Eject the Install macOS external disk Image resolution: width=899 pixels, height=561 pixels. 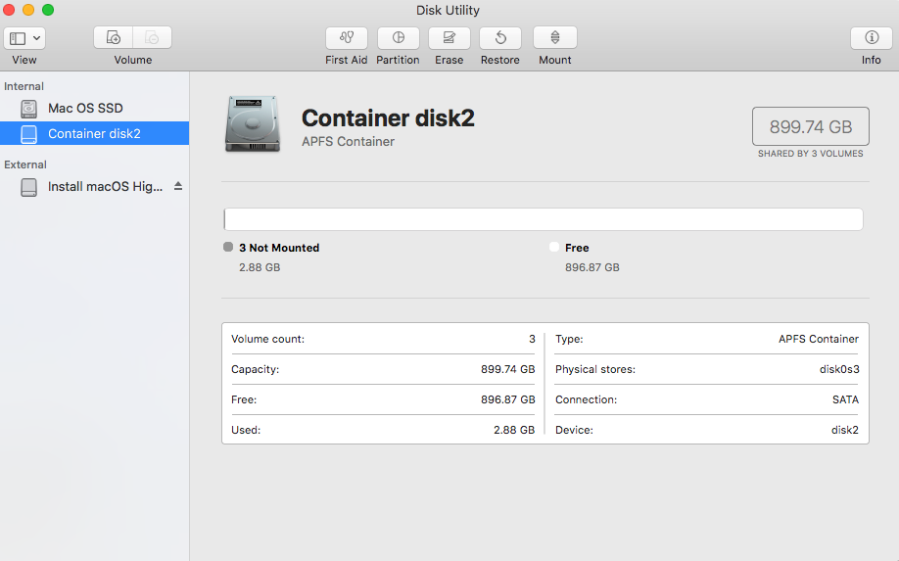178,186
